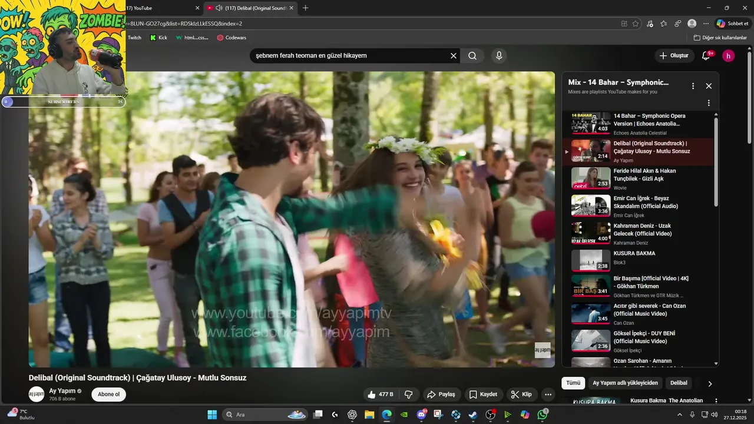Image resolution: width=754 pixels, height=424 pixels.
Task: Open the Codewars bookmark
Action: point(232,38)
